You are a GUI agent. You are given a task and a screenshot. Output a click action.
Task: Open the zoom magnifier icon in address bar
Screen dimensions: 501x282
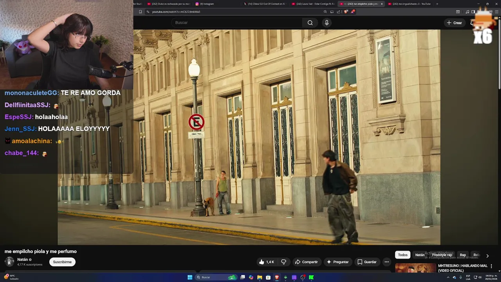click(x=325, y=12)
